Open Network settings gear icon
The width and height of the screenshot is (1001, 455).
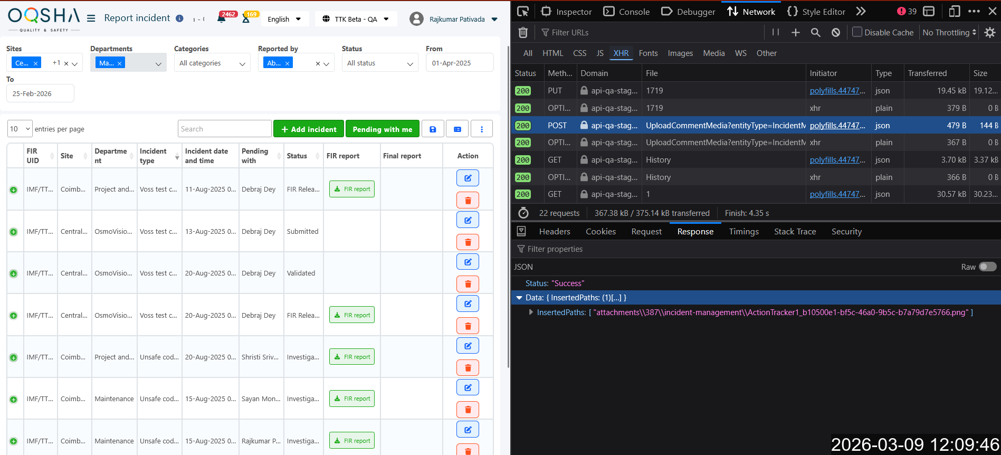(x=990, y=33)
